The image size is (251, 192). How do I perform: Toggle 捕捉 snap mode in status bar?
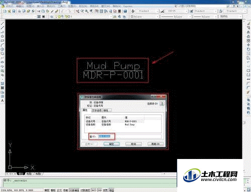coord(47,190)
